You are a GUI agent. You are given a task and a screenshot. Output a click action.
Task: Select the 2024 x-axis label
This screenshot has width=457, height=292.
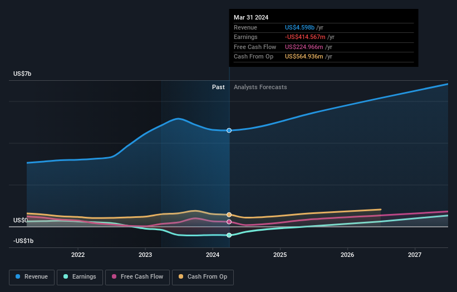point(213,255)
